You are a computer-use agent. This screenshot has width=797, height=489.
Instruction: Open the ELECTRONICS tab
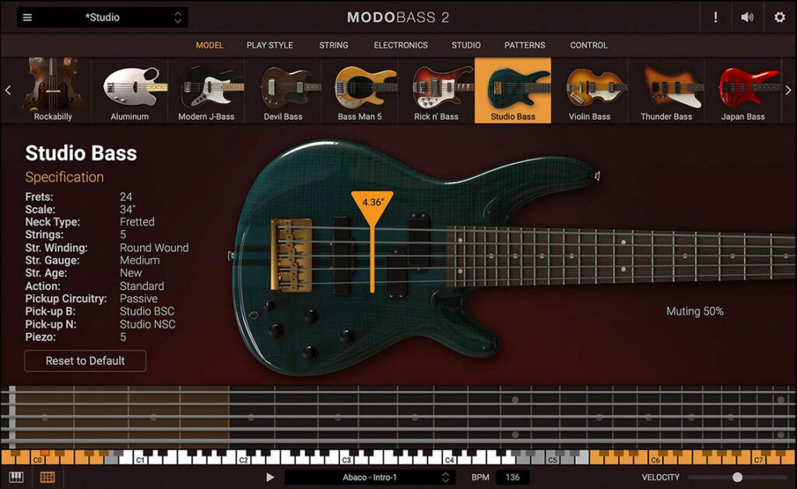click(x=401, y=45)
